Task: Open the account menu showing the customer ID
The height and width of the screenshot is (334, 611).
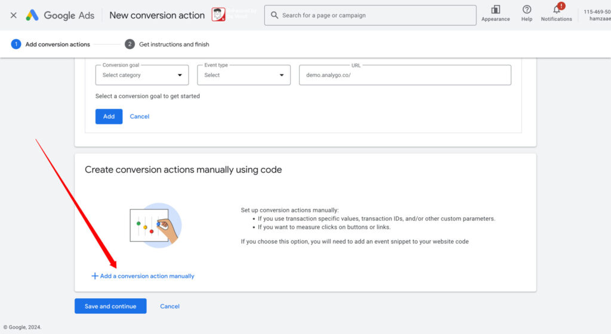Action: (596, 15)
